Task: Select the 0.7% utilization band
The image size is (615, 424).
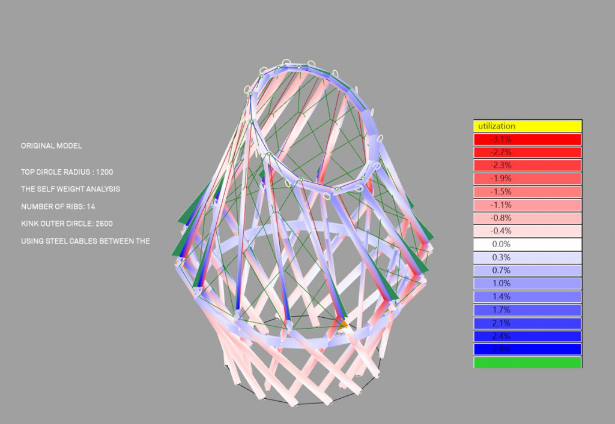Action: [x=527, y=270]
